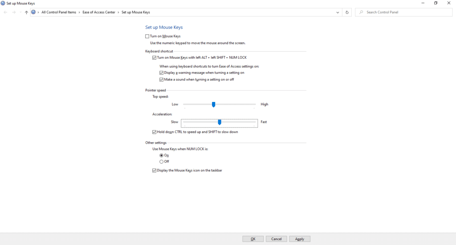Select NUM LOCK Off radio button
The height and width of the screenshot is (245, 456).
(x=161, y=162)
